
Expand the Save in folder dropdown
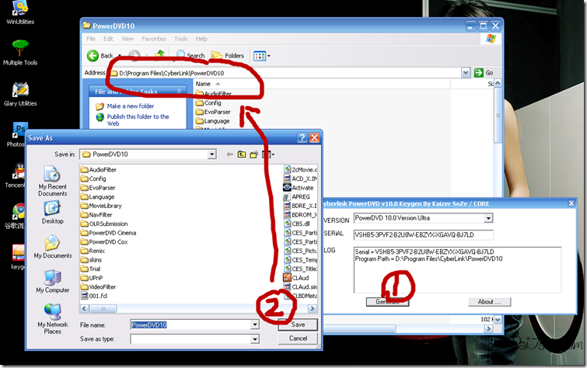point(211,154)
